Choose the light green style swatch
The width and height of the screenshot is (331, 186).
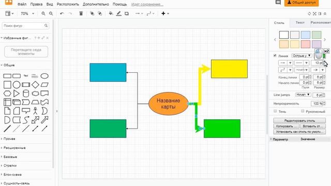tap(317, 35)
